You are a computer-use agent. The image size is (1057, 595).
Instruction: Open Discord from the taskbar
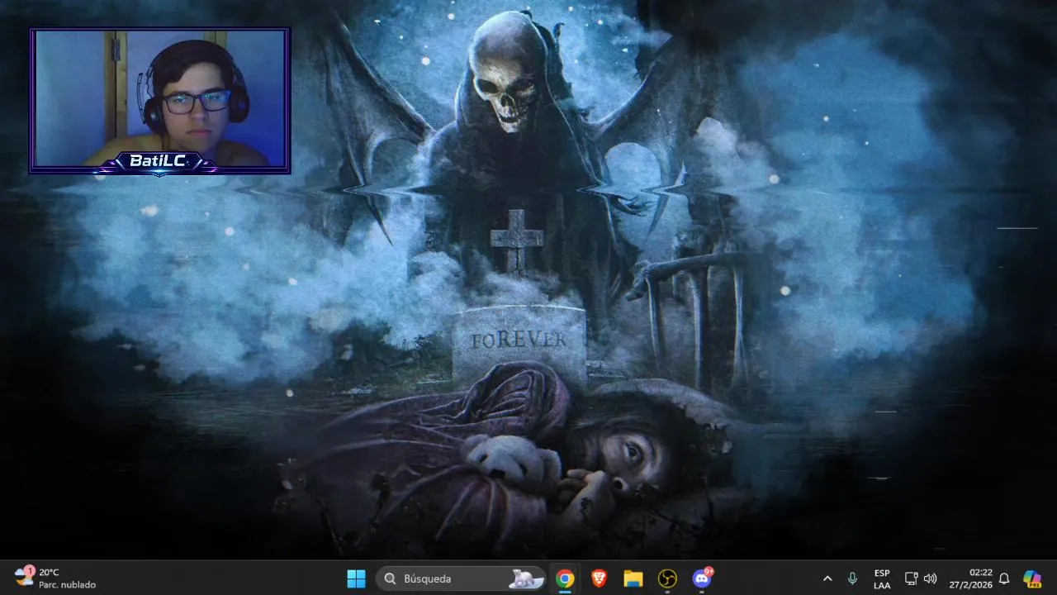pyautogui.click(x=702, y=578)
